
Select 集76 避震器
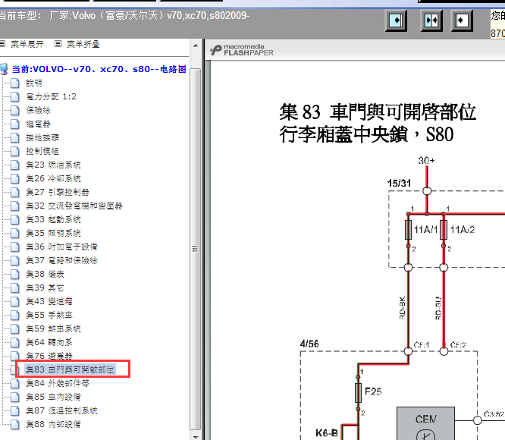[x=49, y=356]
